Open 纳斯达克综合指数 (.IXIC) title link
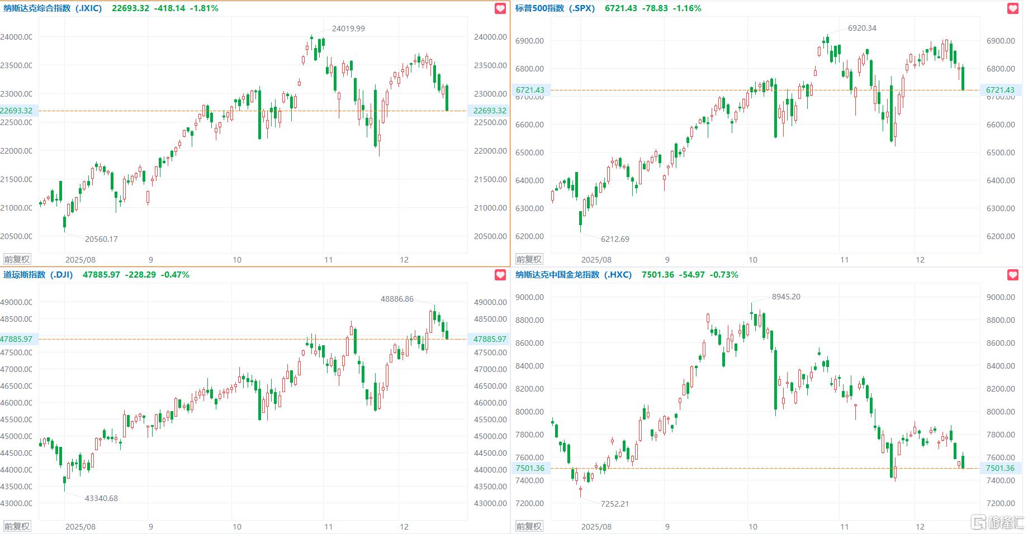 click(53, 8)
